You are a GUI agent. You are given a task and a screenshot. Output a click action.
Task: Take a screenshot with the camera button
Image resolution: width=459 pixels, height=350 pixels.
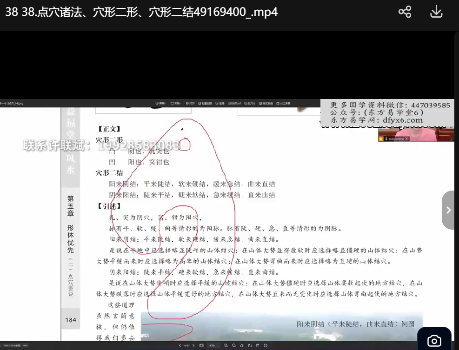433,341
